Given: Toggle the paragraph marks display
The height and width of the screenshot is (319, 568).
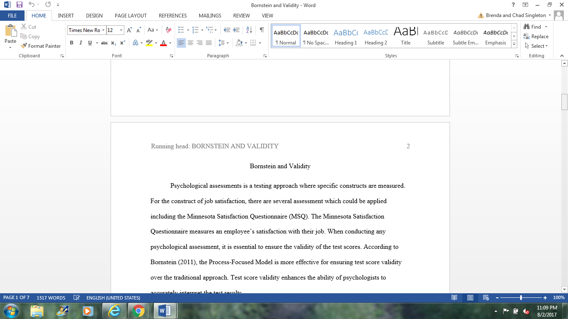Looking at the screenshot, I should tap(261, 29).
